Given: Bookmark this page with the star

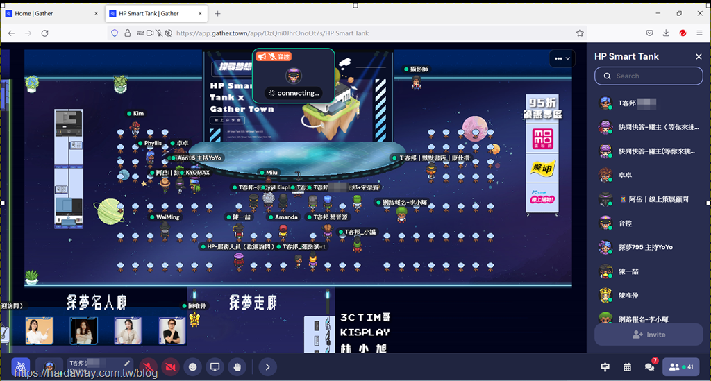Looking at the screenshot, I should [580, 33].
